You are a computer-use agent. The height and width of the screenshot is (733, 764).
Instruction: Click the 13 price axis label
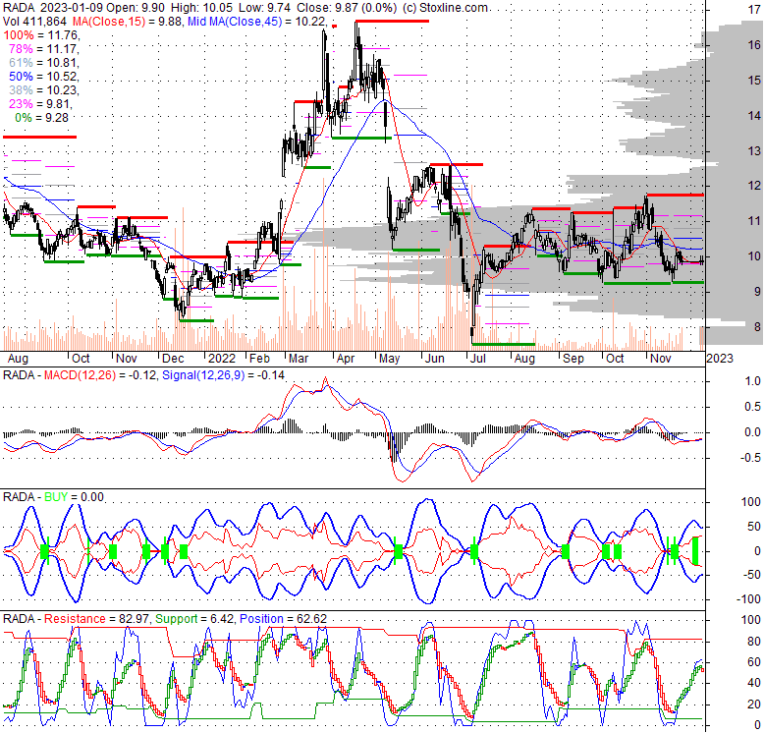click(x=754, y=151)
